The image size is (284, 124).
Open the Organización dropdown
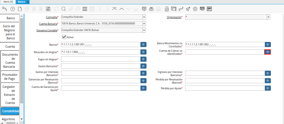(269, 17)
